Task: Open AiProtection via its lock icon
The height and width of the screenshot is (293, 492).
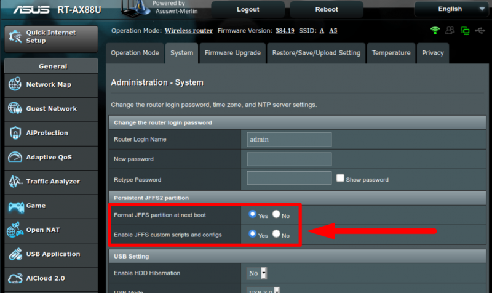Action: point(15,133)
